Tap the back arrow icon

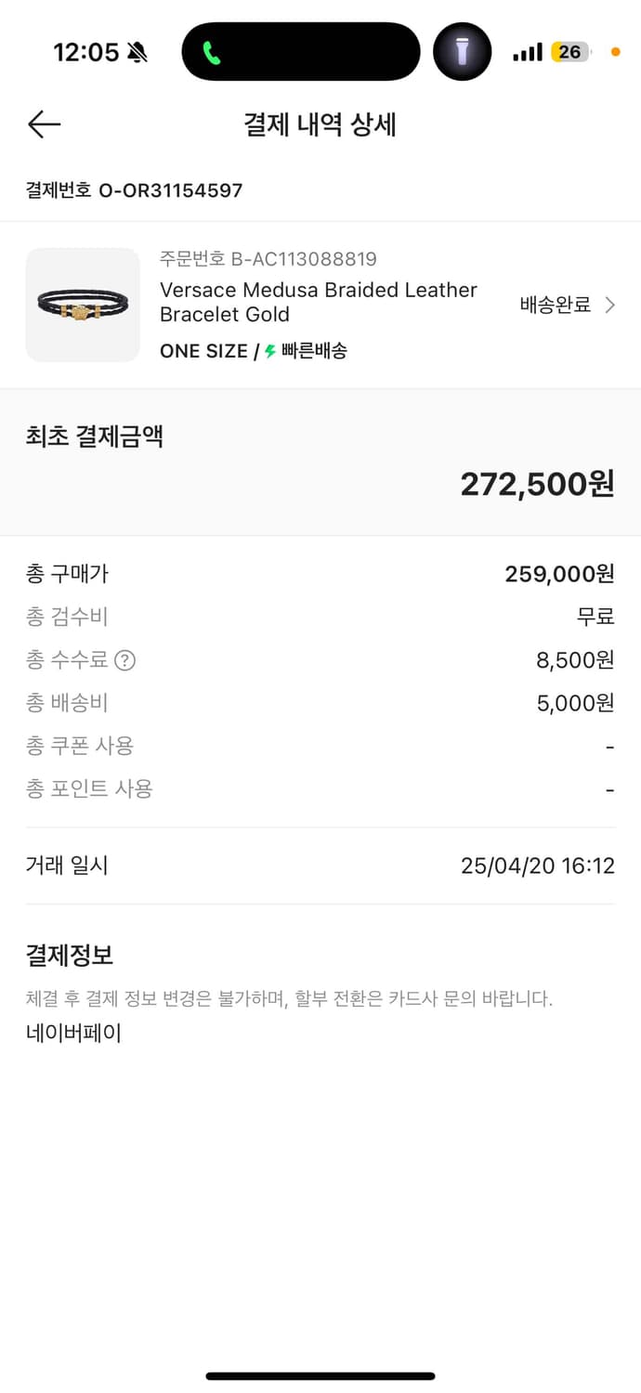tap(44, 124)
